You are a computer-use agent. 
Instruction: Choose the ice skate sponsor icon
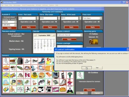point(41,61)
